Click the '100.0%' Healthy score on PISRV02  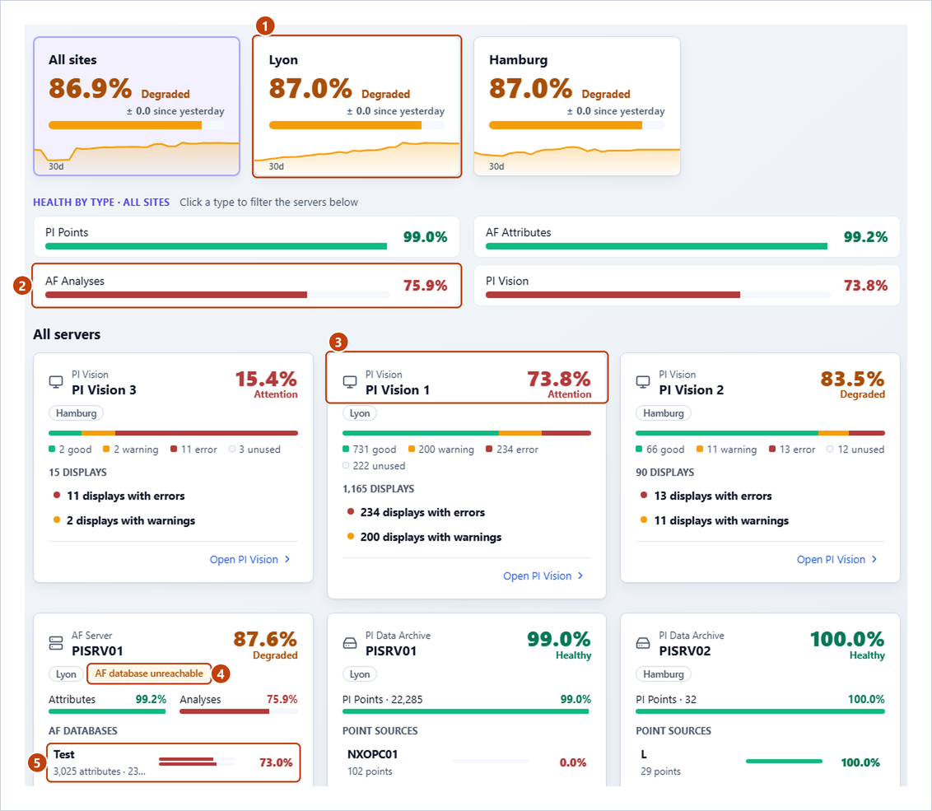click(847, 639)
